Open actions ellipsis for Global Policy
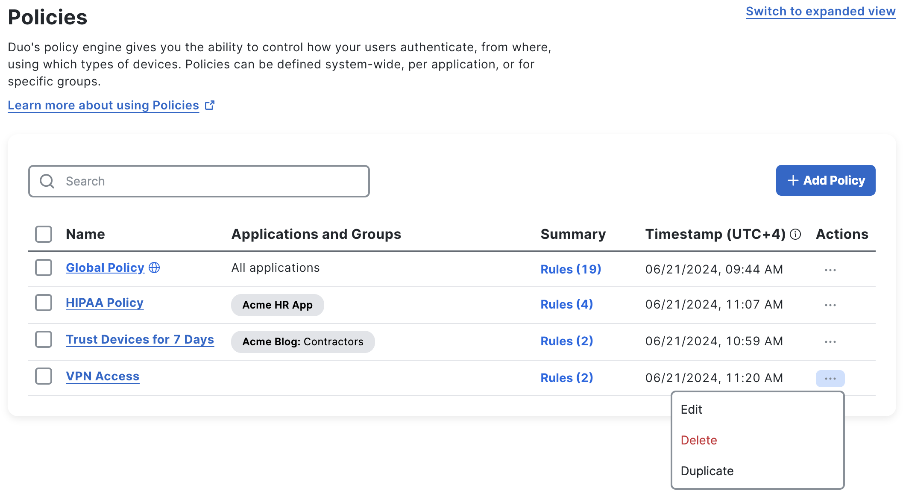 [830, 270]
